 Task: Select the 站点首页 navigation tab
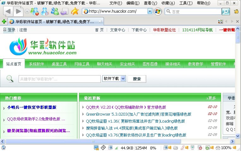[14, 64]
